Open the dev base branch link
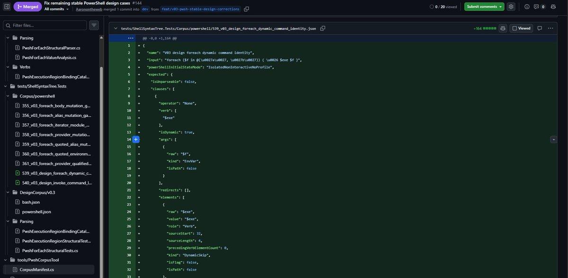568x278 pixels. point(145,9)
